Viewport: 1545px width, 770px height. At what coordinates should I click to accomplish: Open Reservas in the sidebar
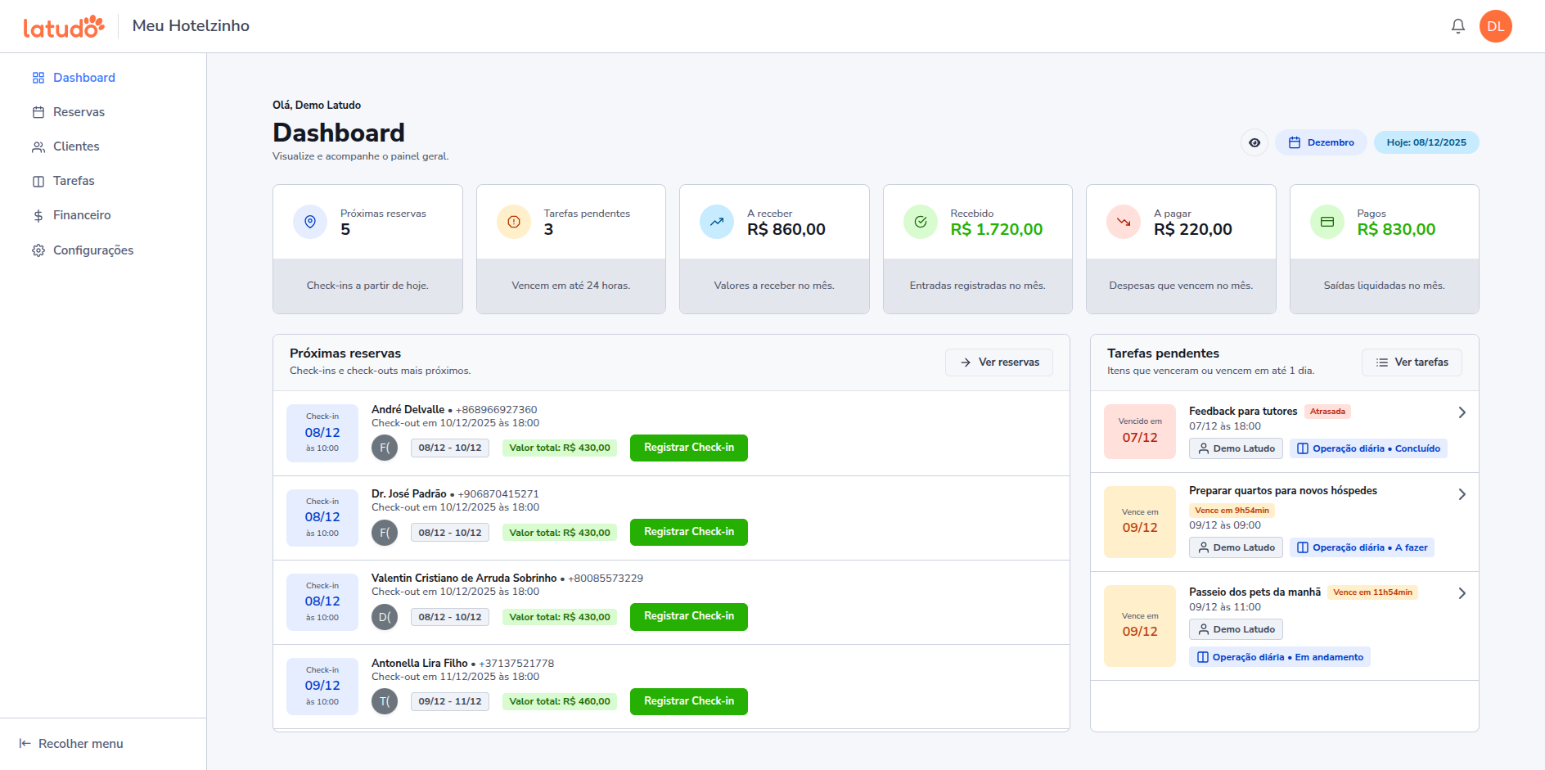(x=79, y=112)
